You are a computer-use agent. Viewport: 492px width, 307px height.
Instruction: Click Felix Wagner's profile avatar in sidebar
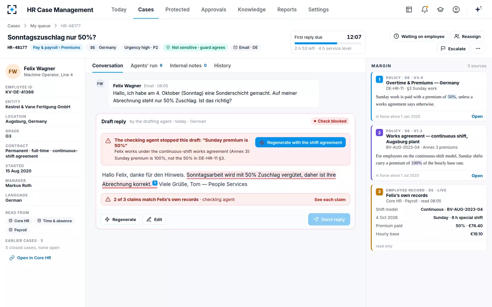[13, 71]
